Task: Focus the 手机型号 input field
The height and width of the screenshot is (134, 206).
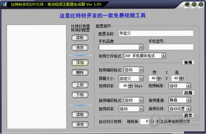Action: point(171,47)
